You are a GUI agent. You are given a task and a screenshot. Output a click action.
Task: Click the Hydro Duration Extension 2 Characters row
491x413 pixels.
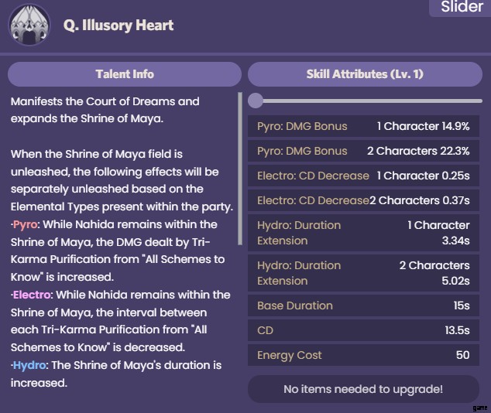pyautogui.click(x=363, y=273)
